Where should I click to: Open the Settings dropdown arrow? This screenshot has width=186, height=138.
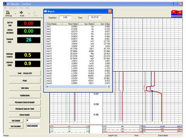click(x=16, y=14)
